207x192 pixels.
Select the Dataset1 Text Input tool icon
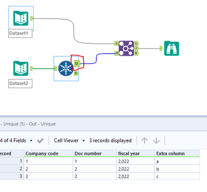[21, 18]
